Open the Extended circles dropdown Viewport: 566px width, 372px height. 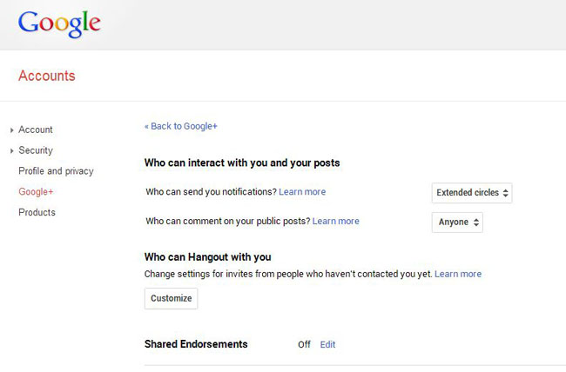click(x=472, y=193)
